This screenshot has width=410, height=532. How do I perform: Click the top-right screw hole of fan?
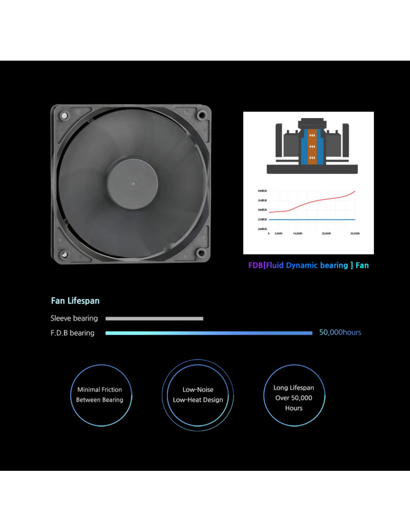pos(201,115)
